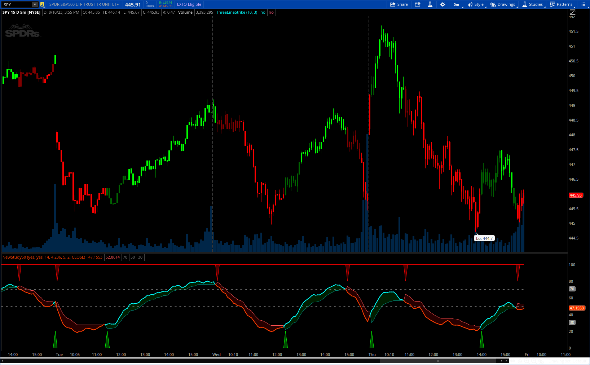Viewport: 590px width, 365px height.
Task: Click the Volume label in chart header
Action: [185, 12]
